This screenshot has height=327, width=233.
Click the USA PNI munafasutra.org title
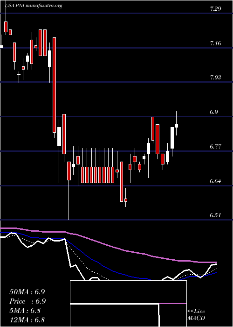tap(34, 6)
